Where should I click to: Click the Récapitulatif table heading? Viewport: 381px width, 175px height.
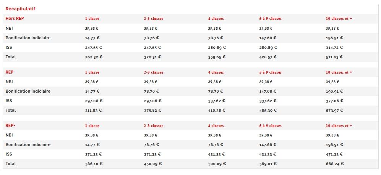[x=20, y=9]
